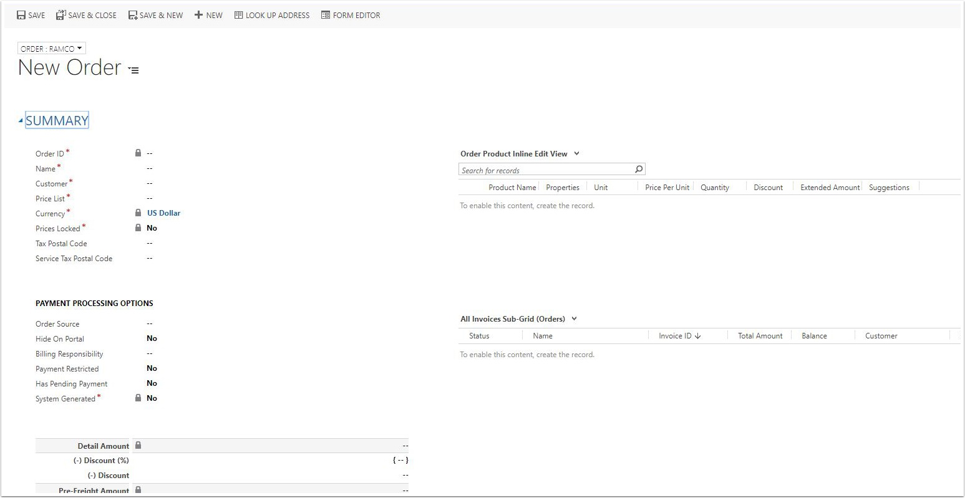Open the Order Product Inline Edit View selector
This screenshot has height=498, width=965.
576,153
